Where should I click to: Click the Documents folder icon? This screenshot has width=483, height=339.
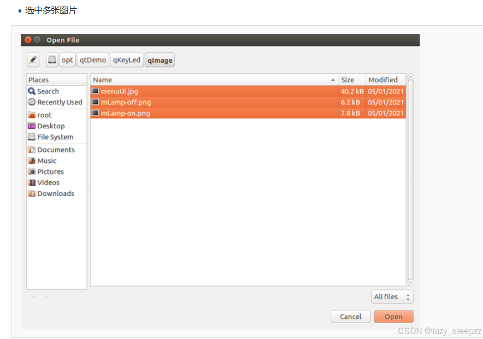pos(32,150)
